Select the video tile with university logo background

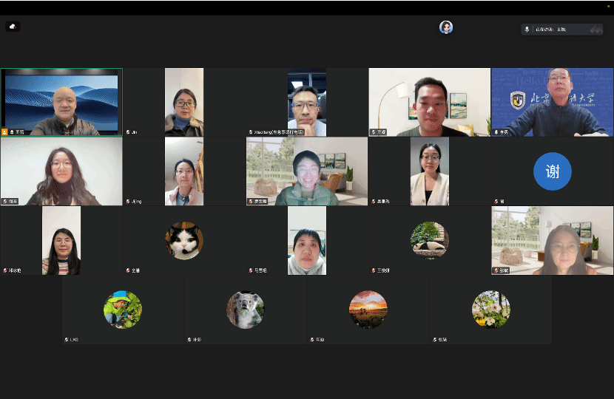point(552,102)
